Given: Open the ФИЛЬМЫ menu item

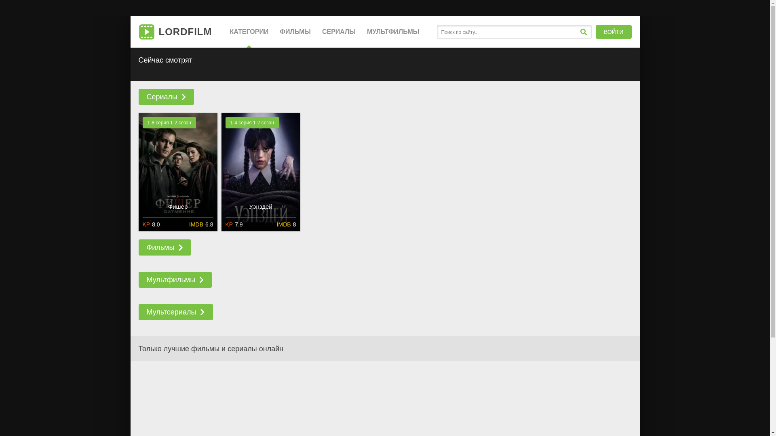Looking at the screenshot, I should [295, 32].
